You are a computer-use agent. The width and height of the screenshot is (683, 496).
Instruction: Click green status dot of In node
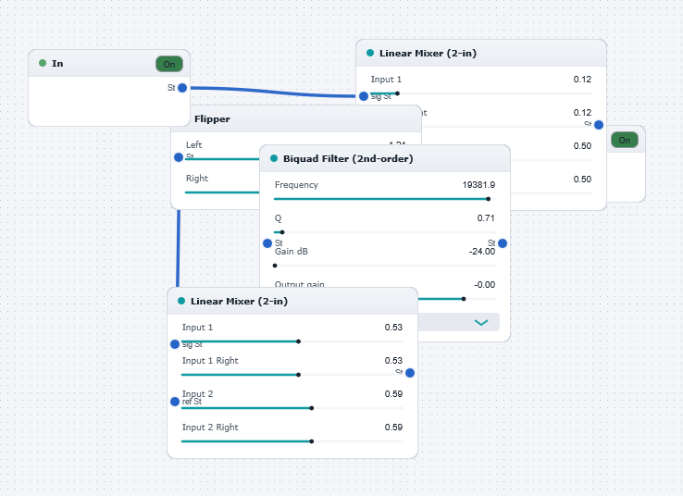click(43, 63)
